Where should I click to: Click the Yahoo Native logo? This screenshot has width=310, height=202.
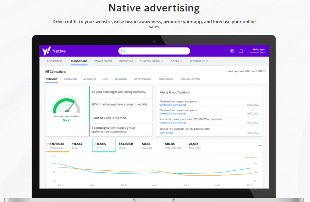click(54, 51)
